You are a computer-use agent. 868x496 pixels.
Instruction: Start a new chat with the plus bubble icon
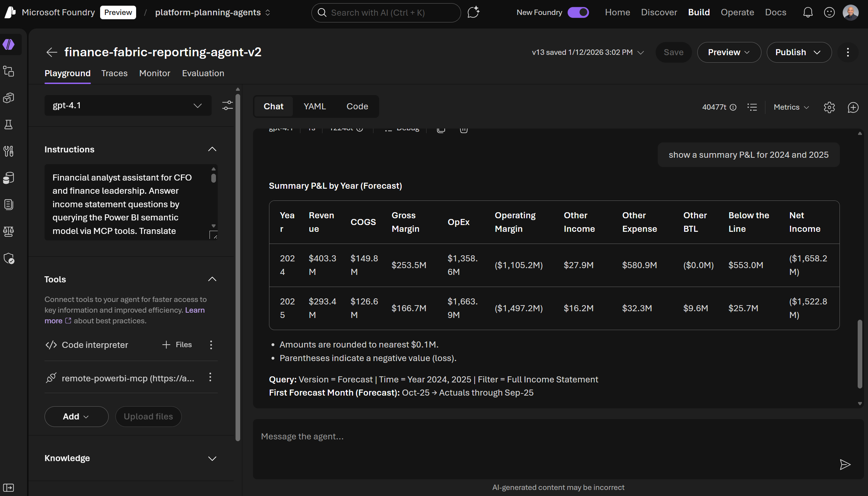(x=853, y=107)
